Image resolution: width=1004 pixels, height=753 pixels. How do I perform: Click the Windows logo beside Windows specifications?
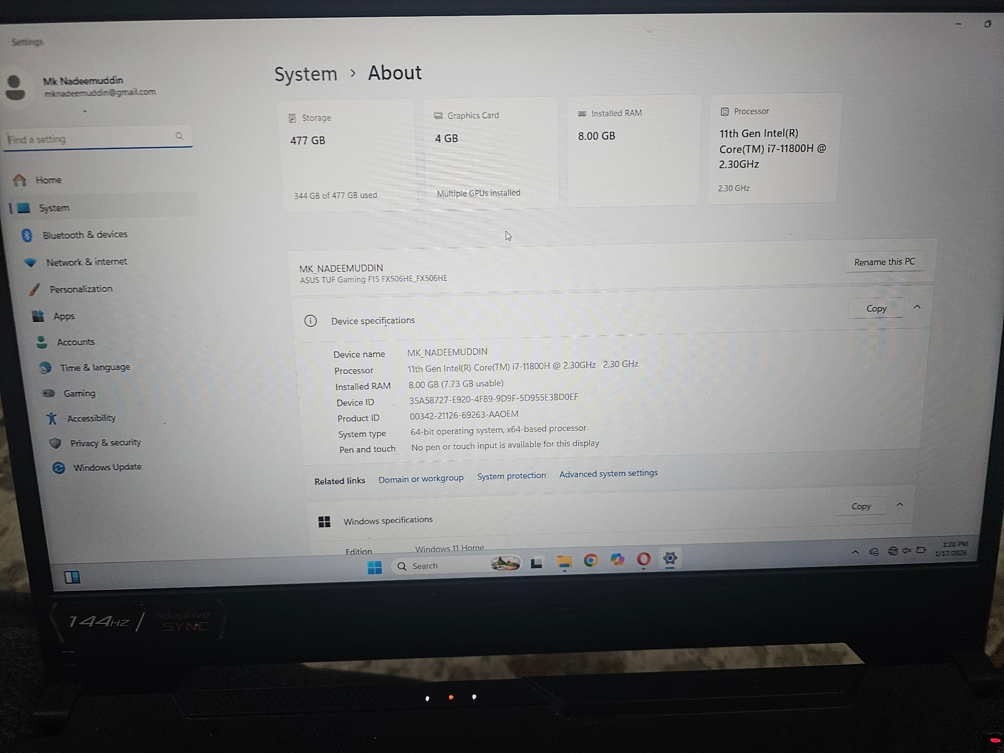click(x=324, y=521)
